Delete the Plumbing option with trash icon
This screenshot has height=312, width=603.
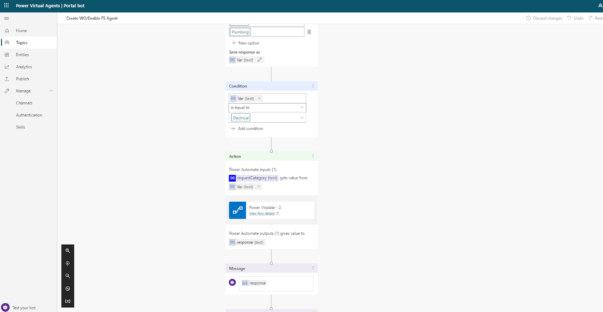(309, 32)
